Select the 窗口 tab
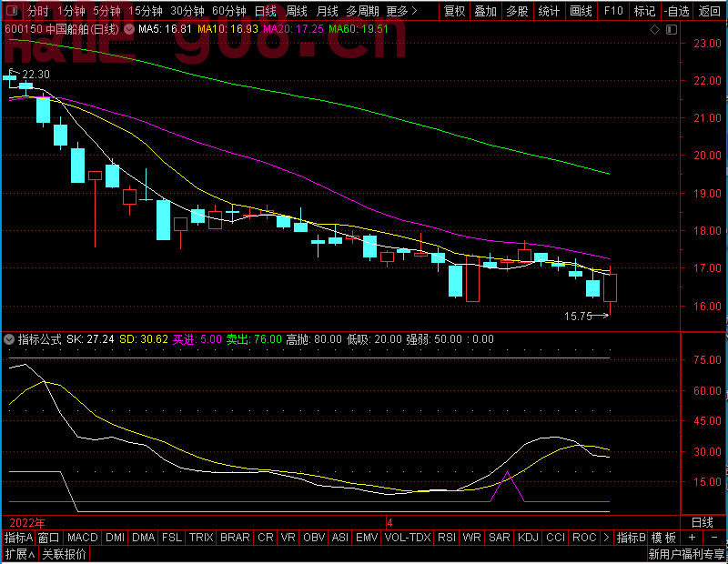728x564 pixels. pyautogui.click(x=49, y=538)
